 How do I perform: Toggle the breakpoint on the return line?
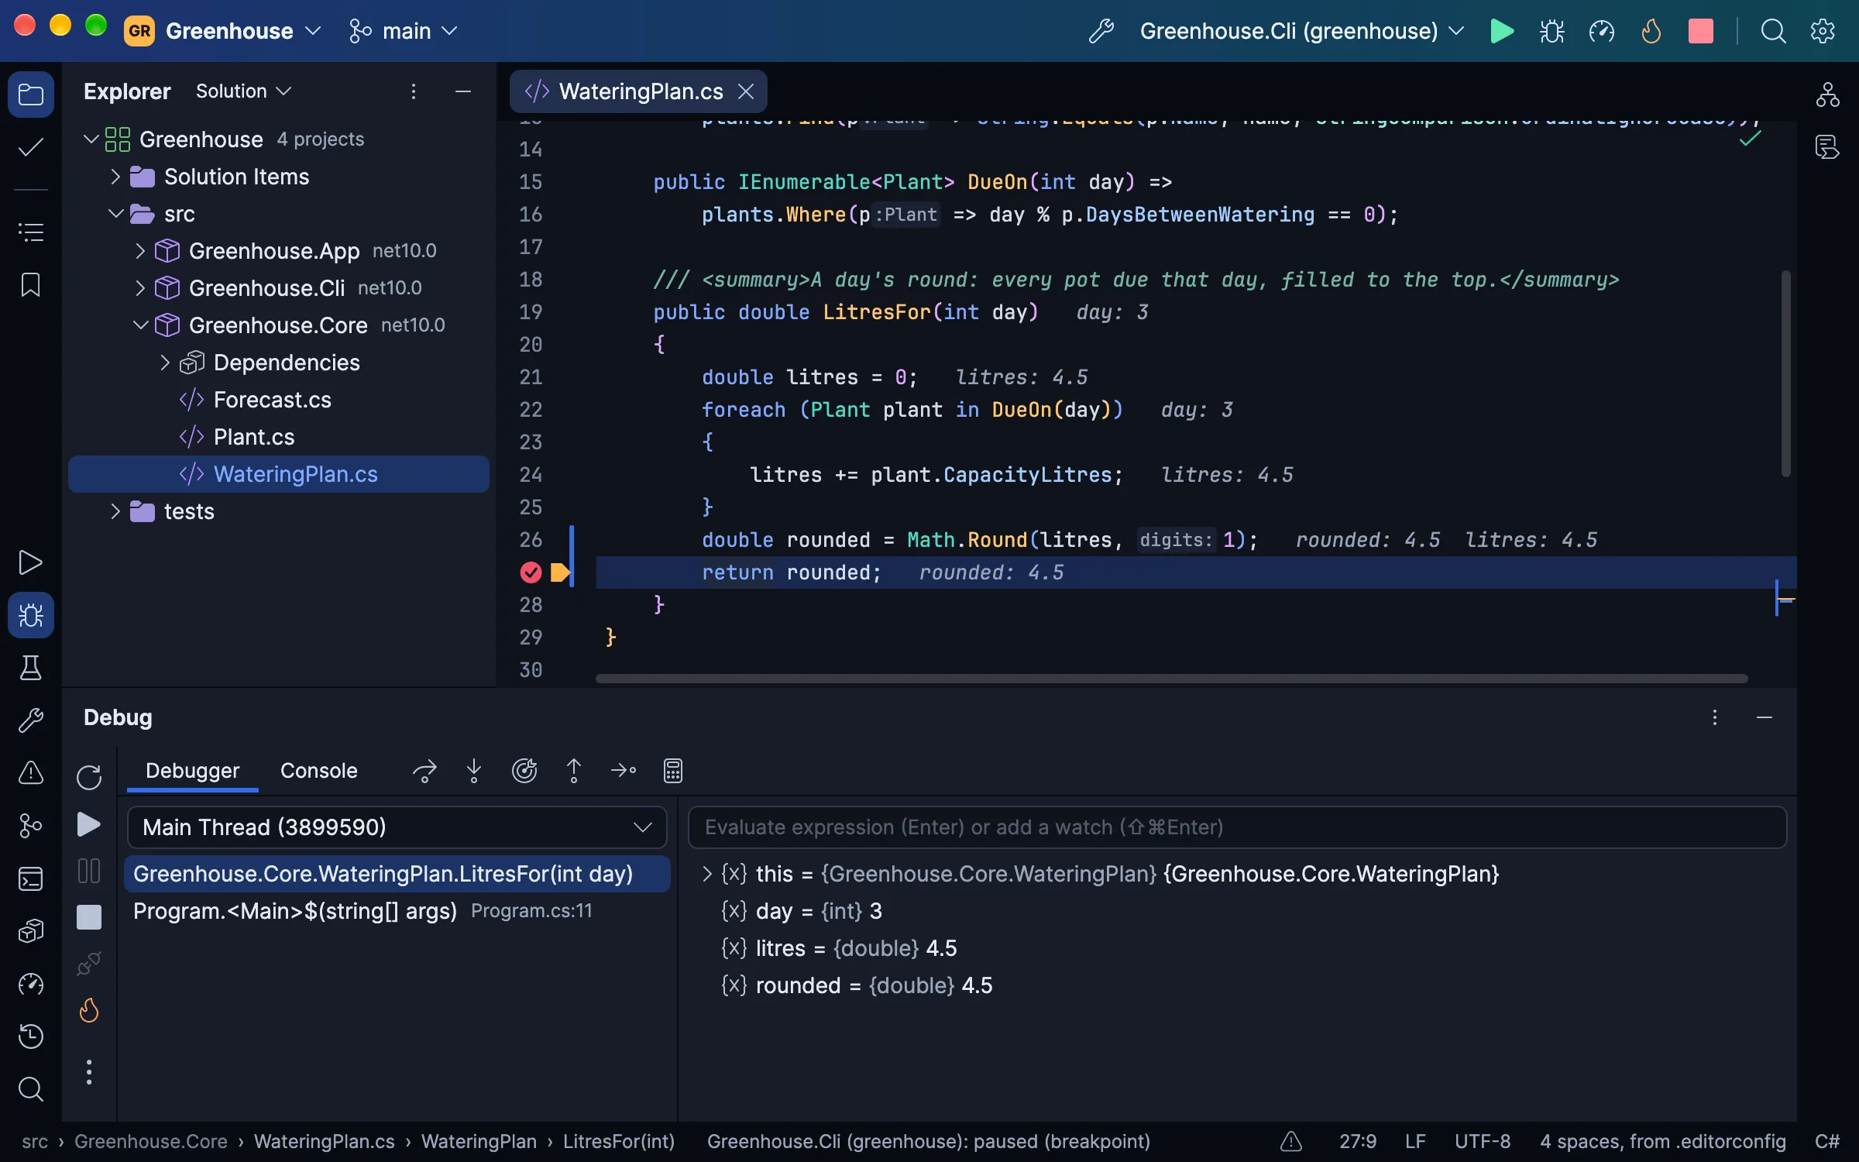point(531,572)
